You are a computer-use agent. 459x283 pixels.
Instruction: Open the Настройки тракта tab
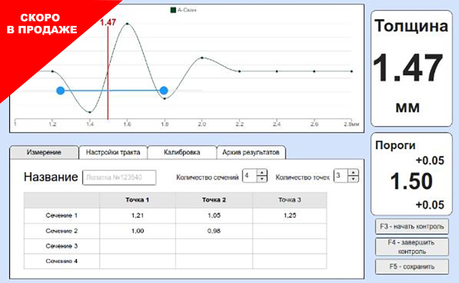(x=113, y=153)
